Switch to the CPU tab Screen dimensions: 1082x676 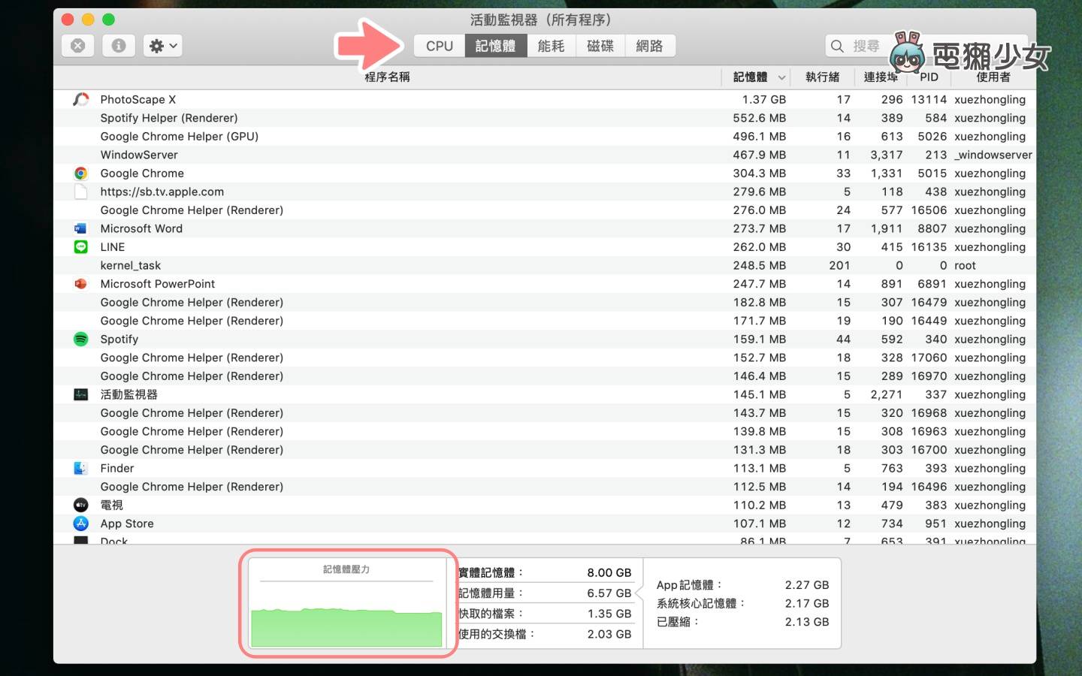pos(440,46)
